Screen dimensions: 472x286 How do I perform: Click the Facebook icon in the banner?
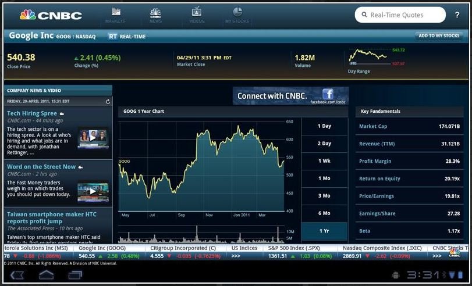[x=328, y=94]
